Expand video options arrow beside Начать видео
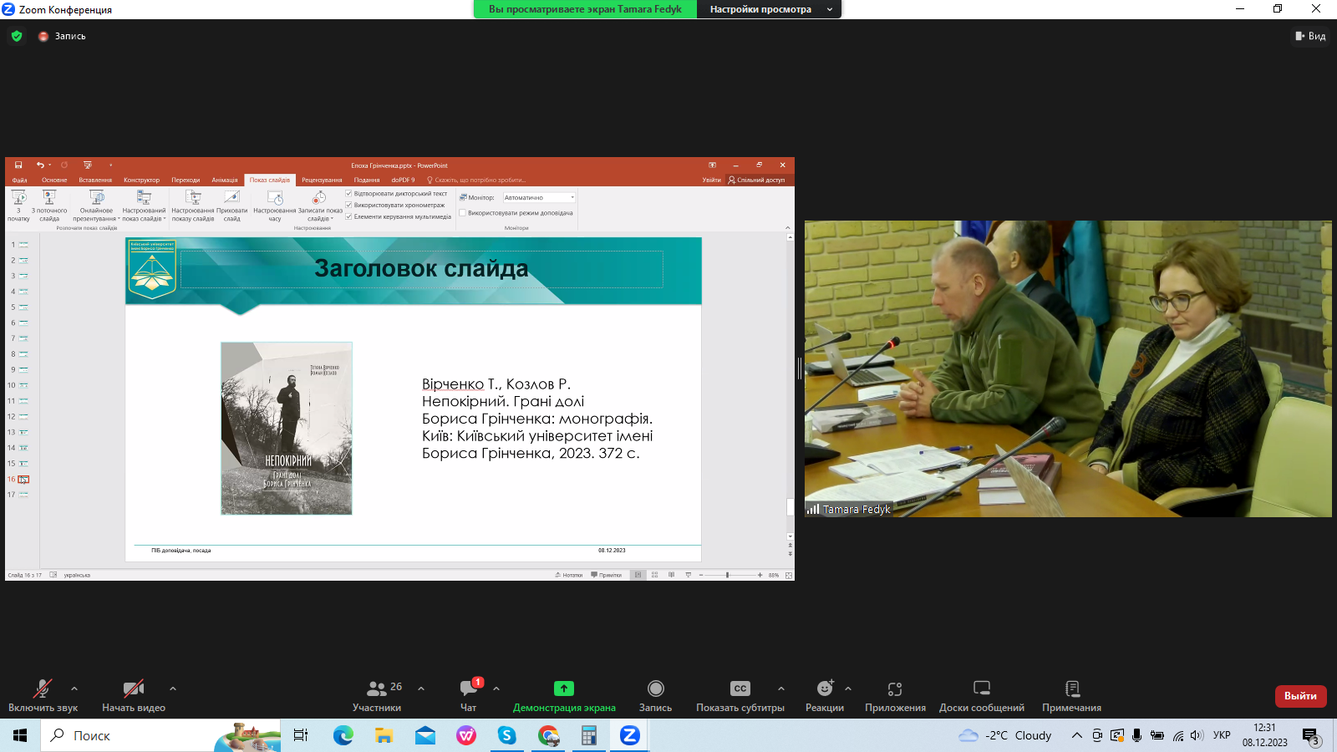Viewport: 1337px width, 752px height. pyautogui.click(x=173, y=688)
